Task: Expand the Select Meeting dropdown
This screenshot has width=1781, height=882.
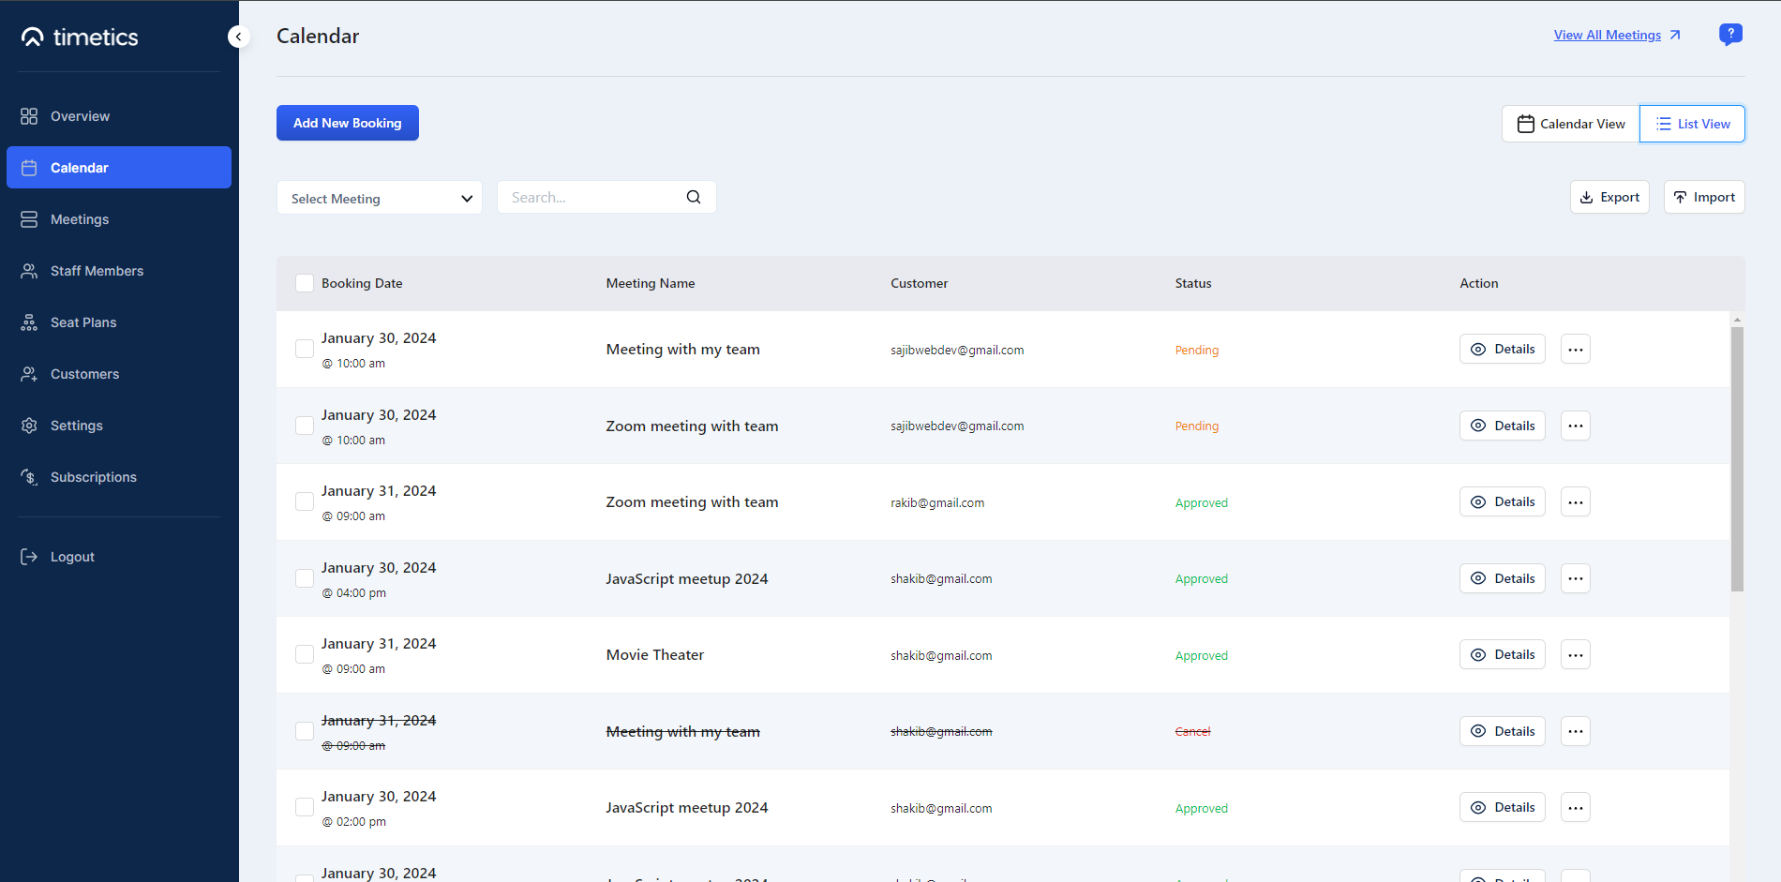Action: 379,198
